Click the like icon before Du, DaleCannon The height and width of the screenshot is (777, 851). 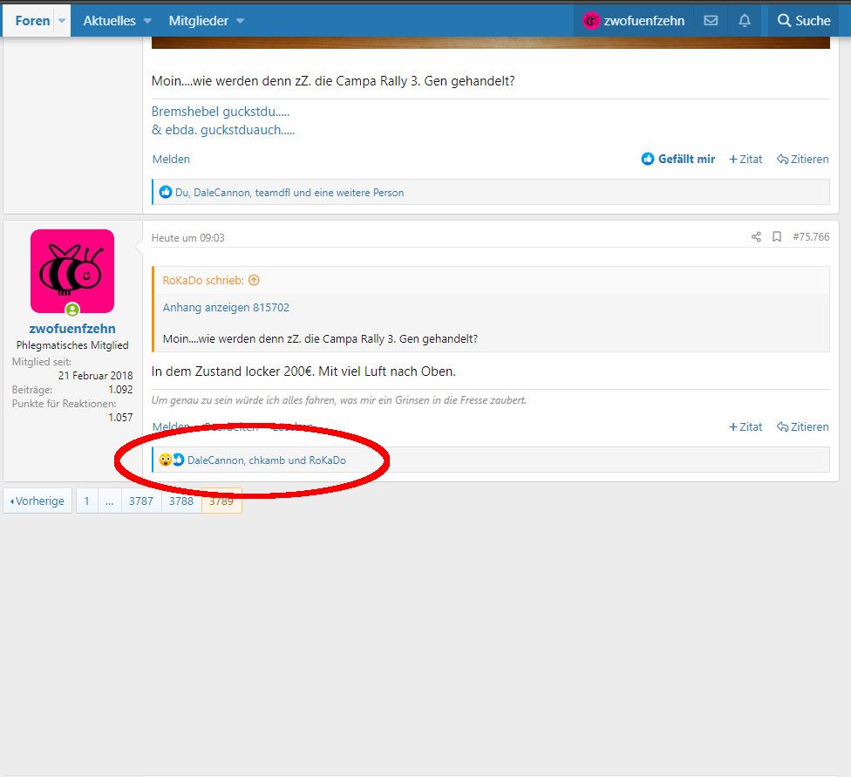click(x=166, y=193)
